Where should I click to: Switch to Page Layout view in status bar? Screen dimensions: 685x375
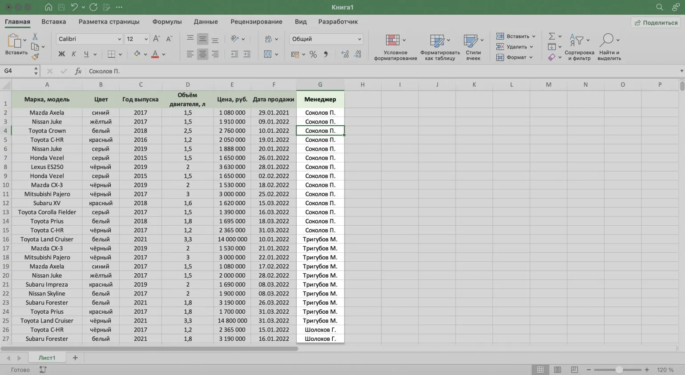coord(557,370)
